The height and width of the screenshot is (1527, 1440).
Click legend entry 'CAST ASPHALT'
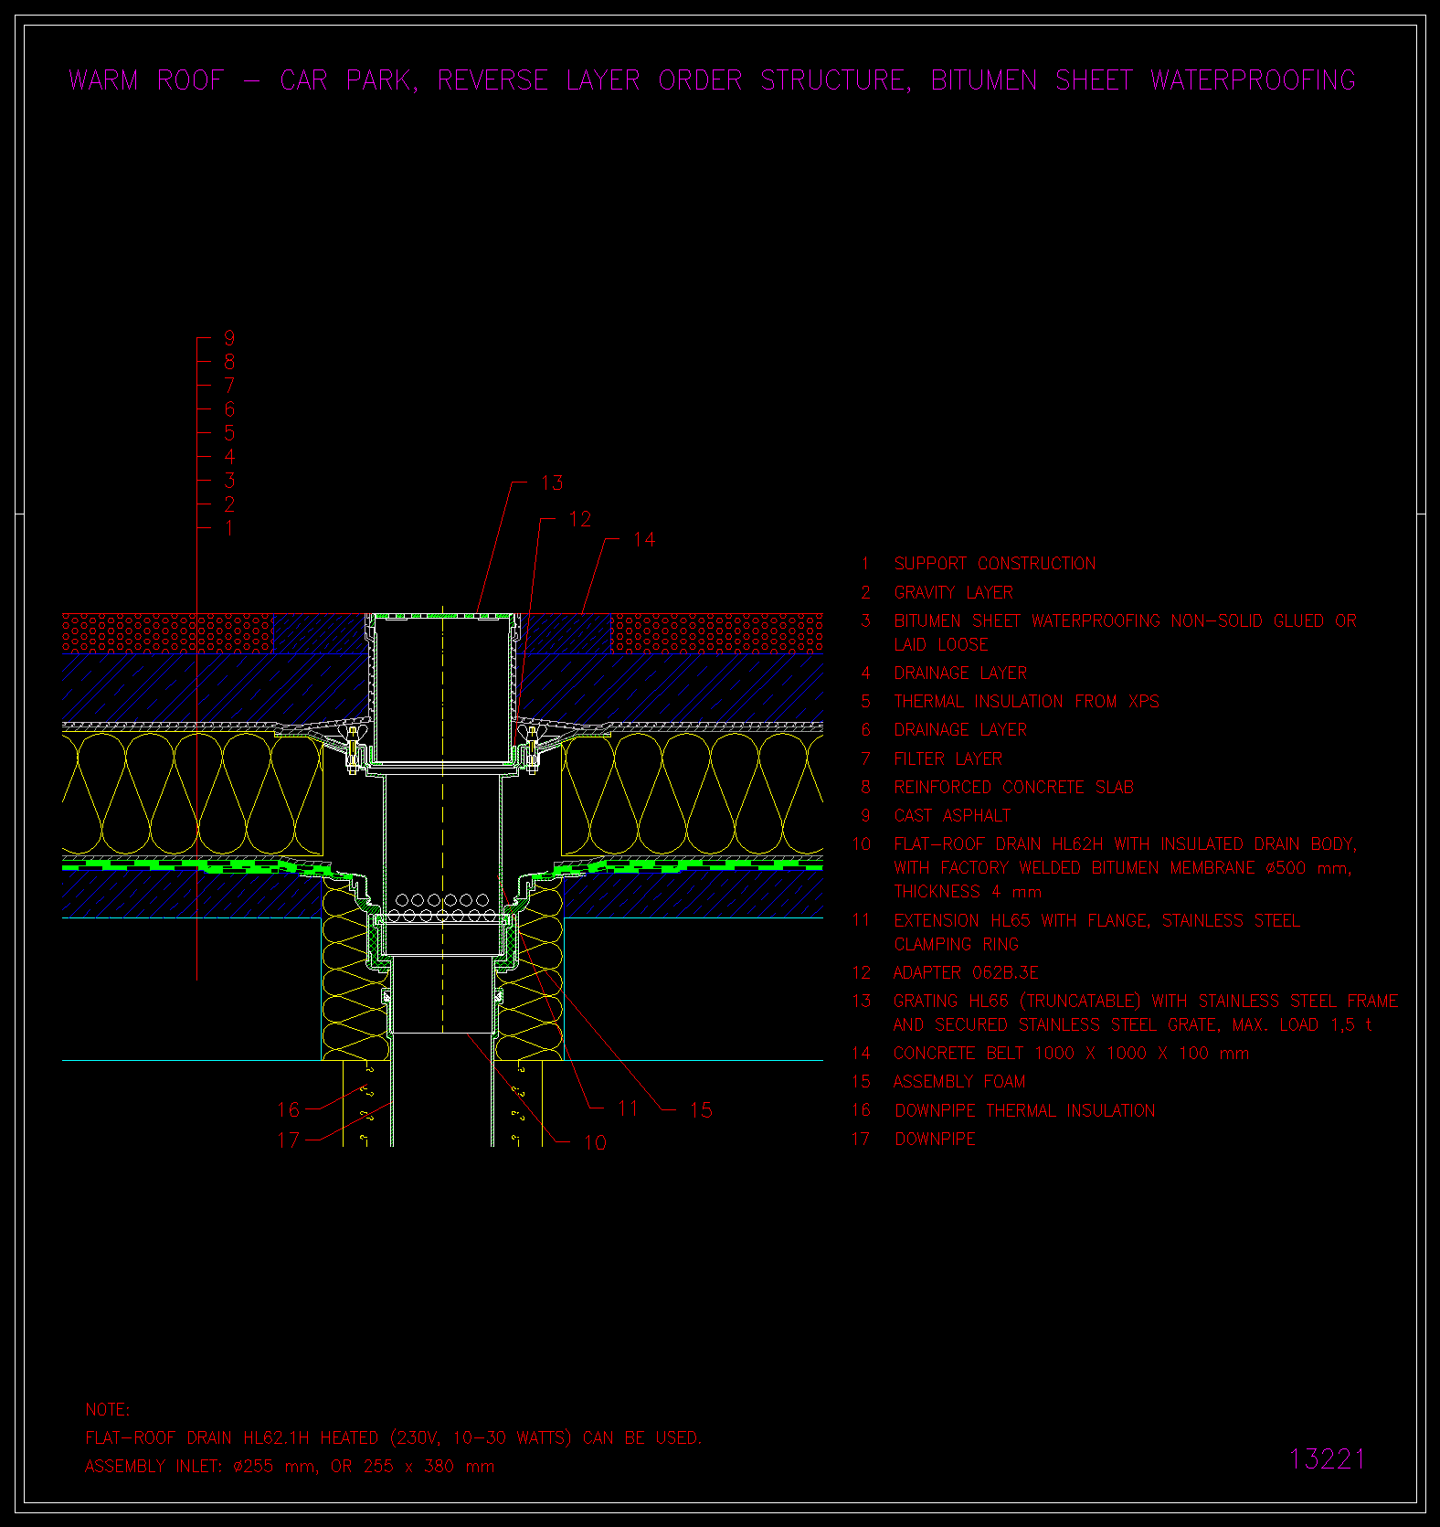pyautogui.click(x=952, y=815)
